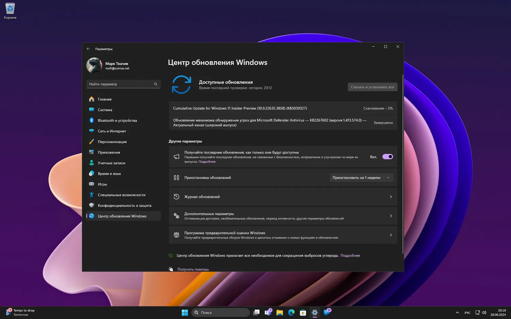Click the volume icon in the system tray

(484, 313)
